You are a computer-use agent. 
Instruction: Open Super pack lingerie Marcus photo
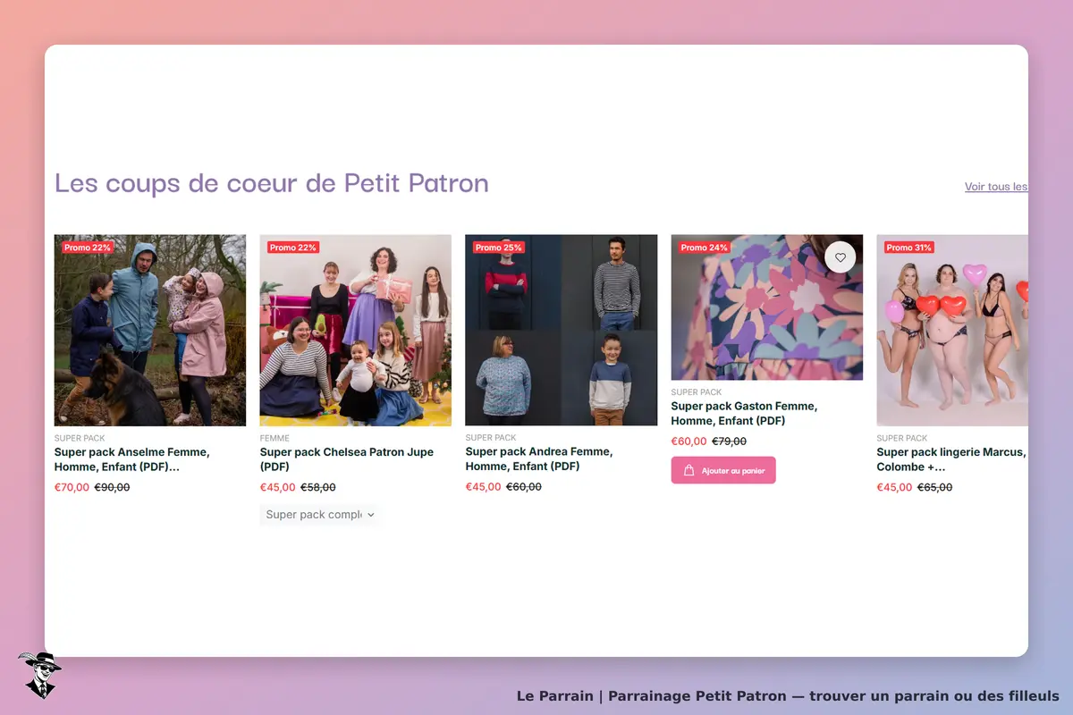click(952, 330)
